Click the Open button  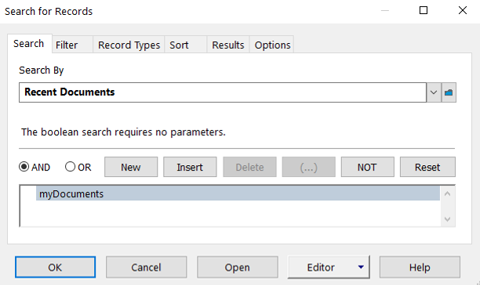click(x=238, y=267)
